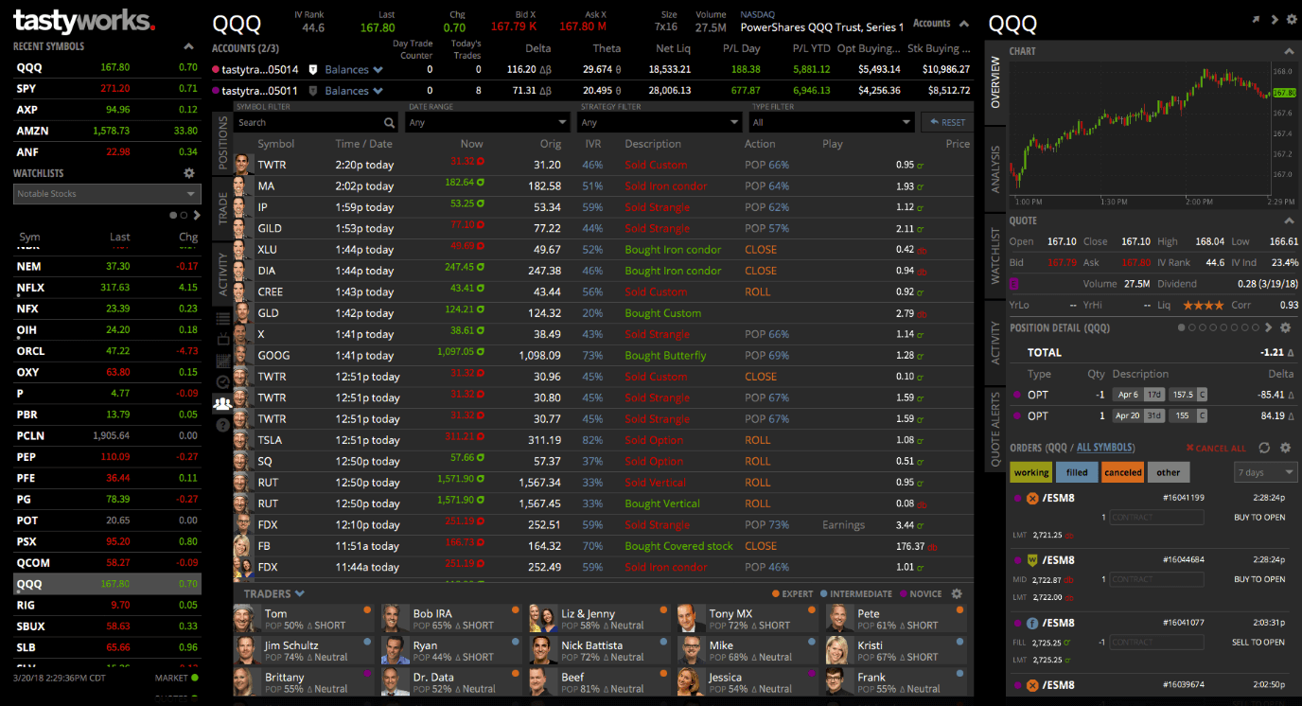Click purple dot beside Apr 6 OPT position
Image resolution: width=1302 pixels, height=706 pixels.
tap(1017, 395)
